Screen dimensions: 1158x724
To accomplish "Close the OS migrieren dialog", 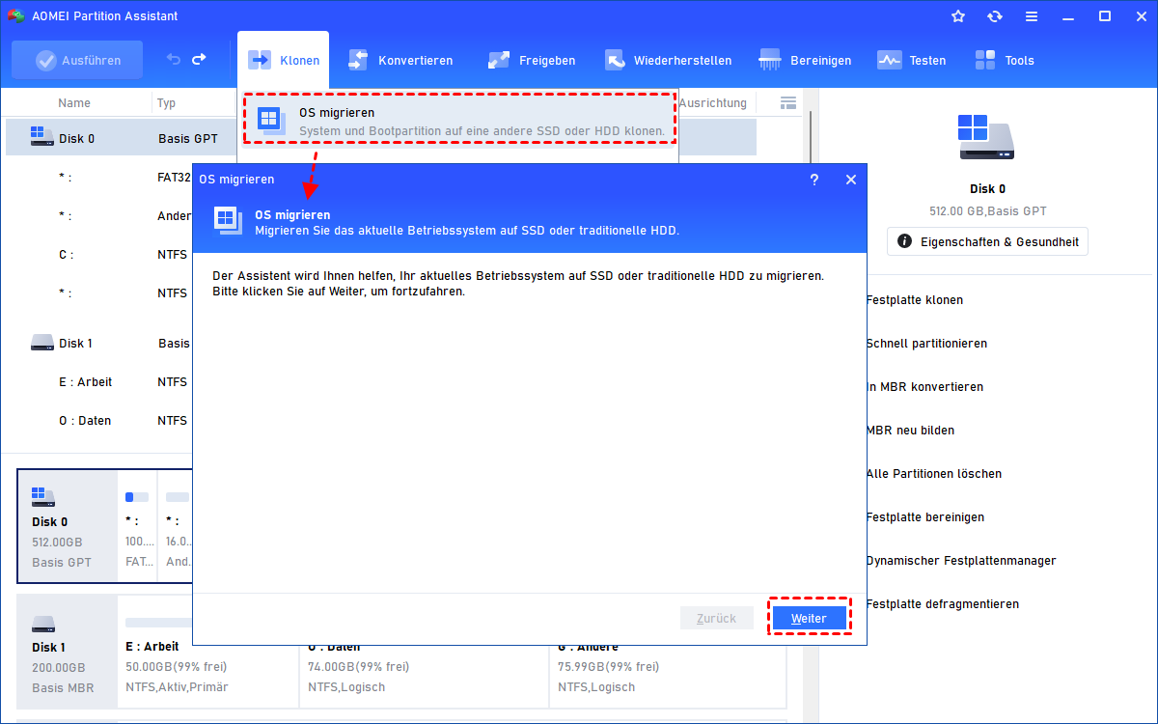I will tap(850, 180).
